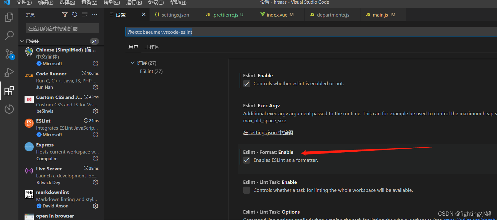This screenshot has height=220, width=497.
Task: Click the VS Code logo in title bar
Action: pyautogui.click(x=7, y=2)
